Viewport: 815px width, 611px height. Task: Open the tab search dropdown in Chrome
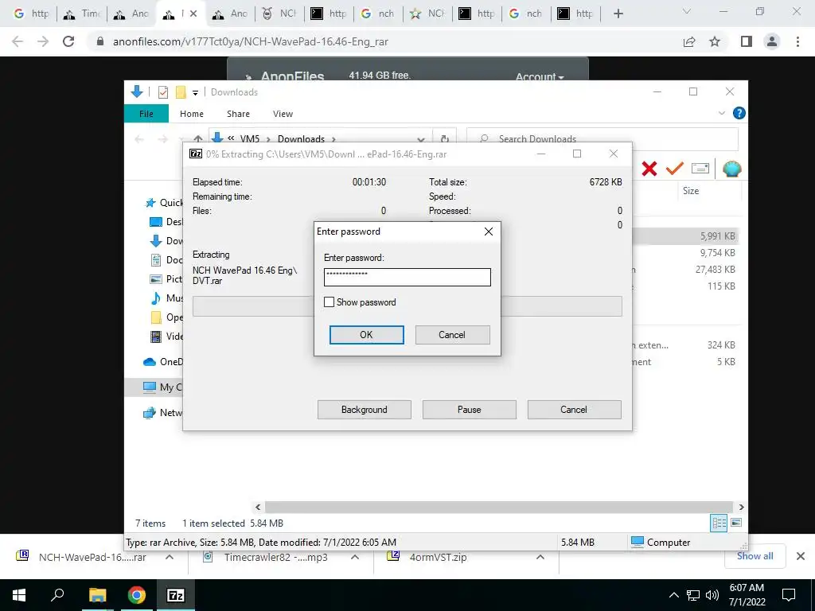(x=687, y=11)
